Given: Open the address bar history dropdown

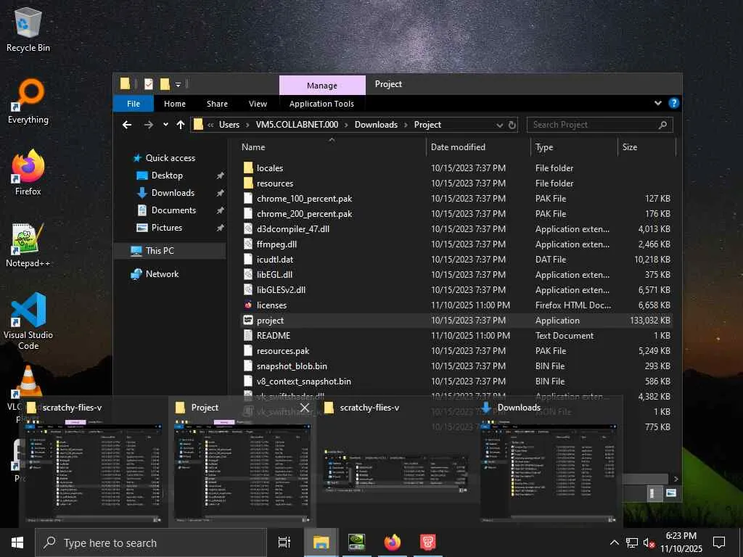Looking at the screenshot, I should 499,125.
